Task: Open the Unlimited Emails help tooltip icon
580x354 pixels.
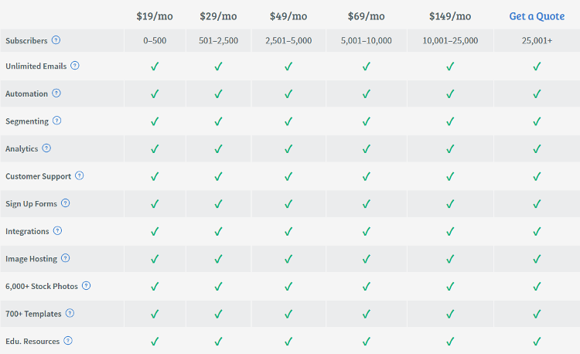Action: pos(75,66)
